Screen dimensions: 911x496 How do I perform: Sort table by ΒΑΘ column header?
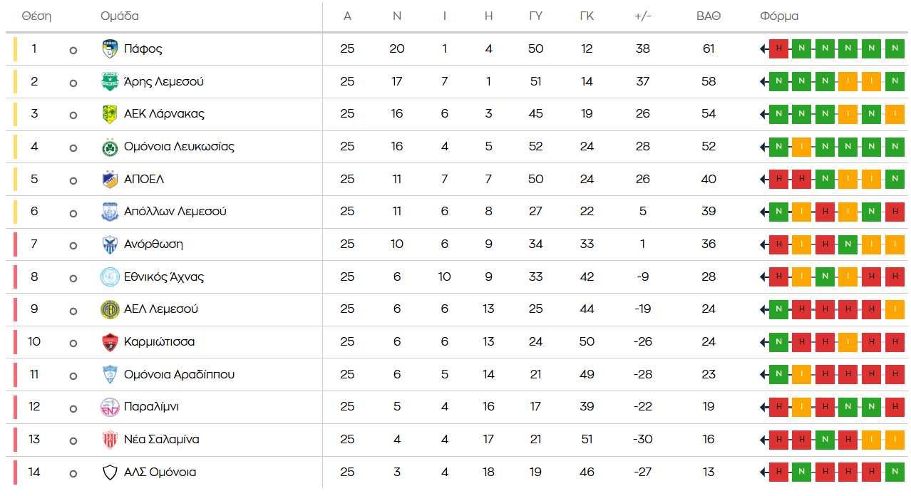pyautogui.click(x=708, y=16)
